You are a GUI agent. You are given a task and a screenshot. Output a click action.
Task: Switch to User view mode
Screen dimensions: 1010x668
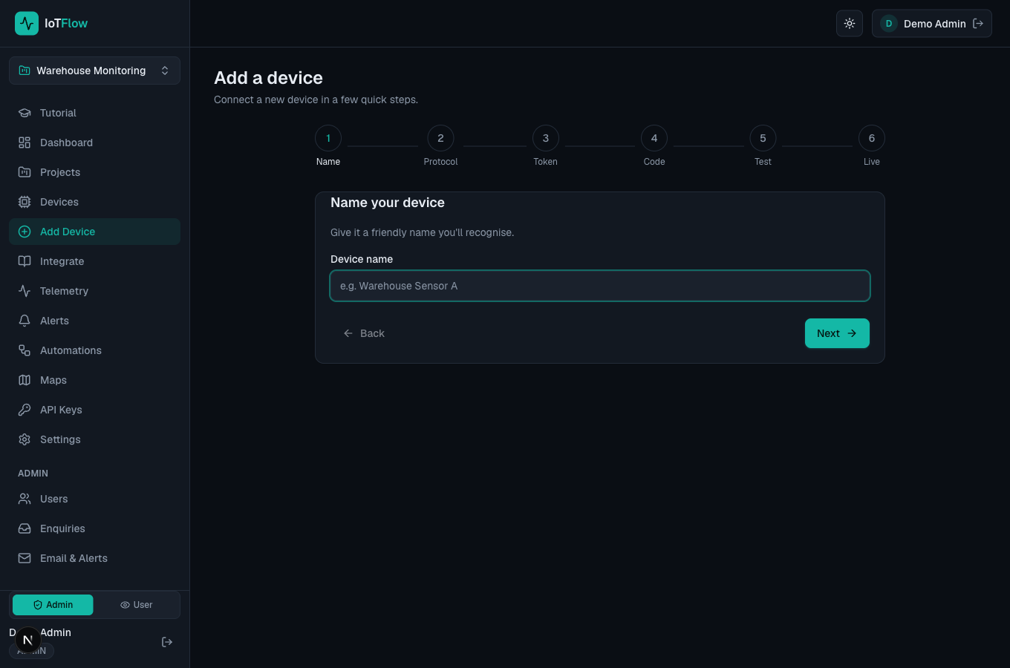pos(136,605)
